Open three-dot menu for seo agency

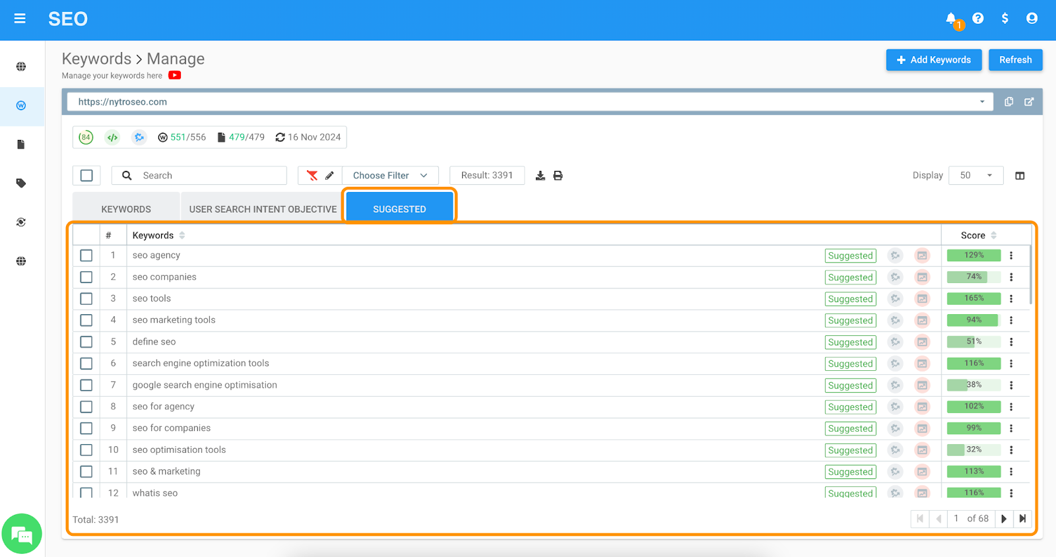[1011, 255]
